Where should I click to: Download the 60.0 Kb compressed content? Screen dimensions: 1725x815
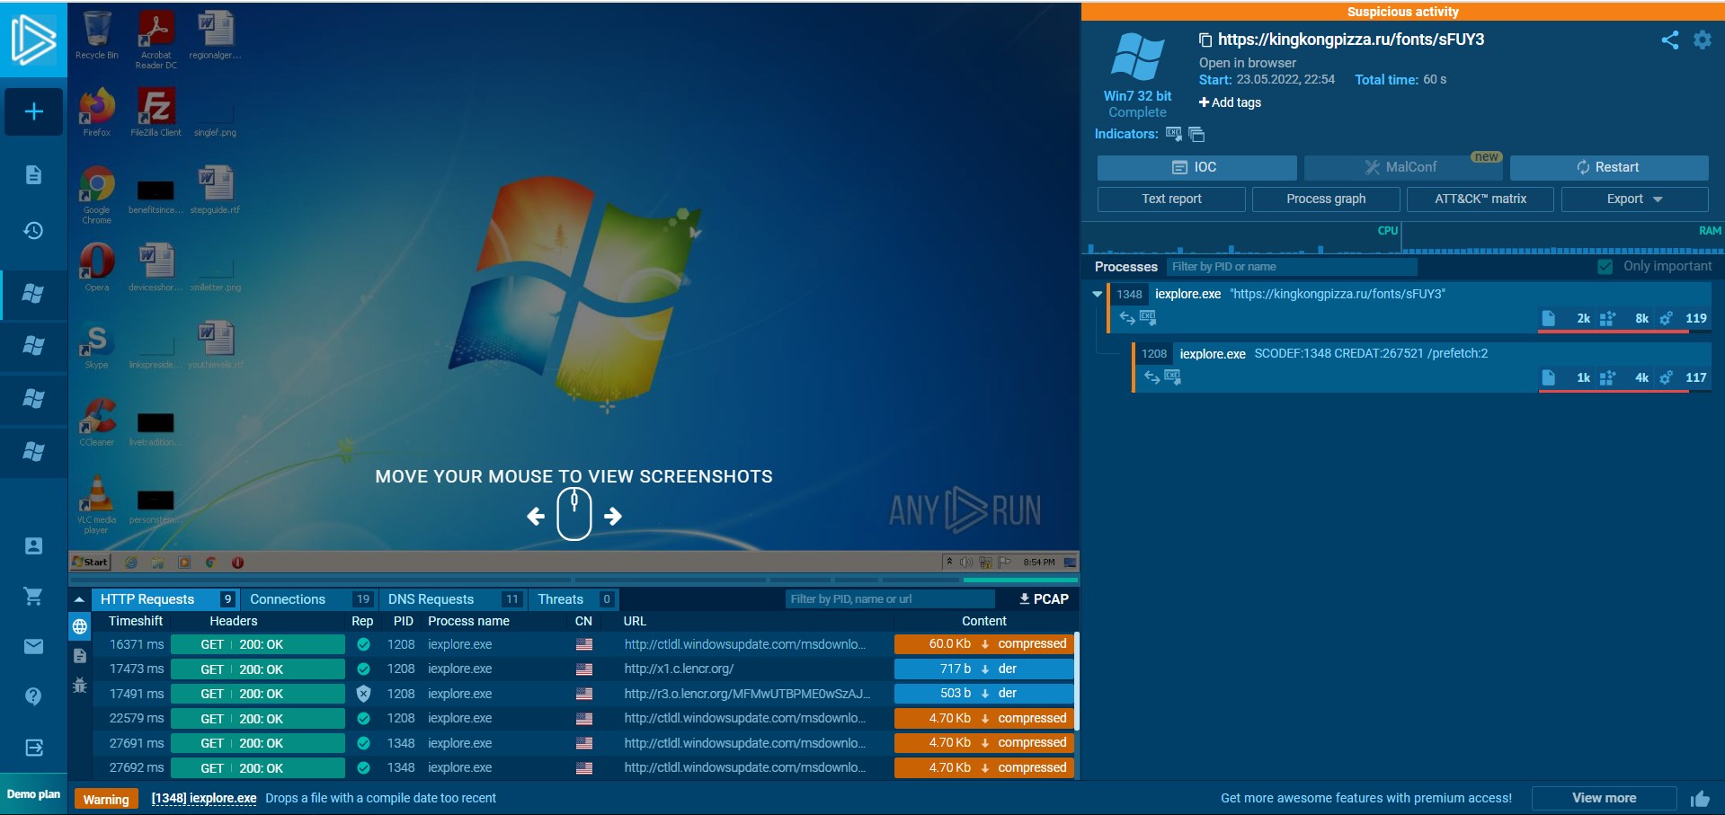[983, 644]
